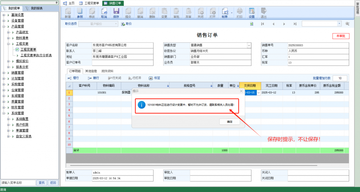Image resolution: width=360 pixels, height=192 pixels.
Task: Click the 行关闭 button
Action: pos(114,78)
